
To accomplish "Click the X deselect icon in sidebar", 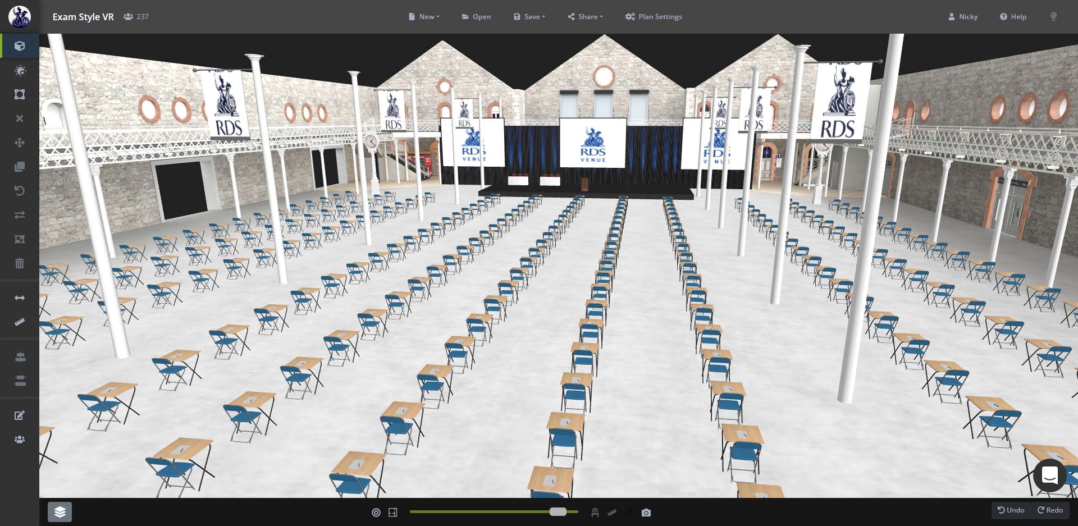I will pos(20,118).
